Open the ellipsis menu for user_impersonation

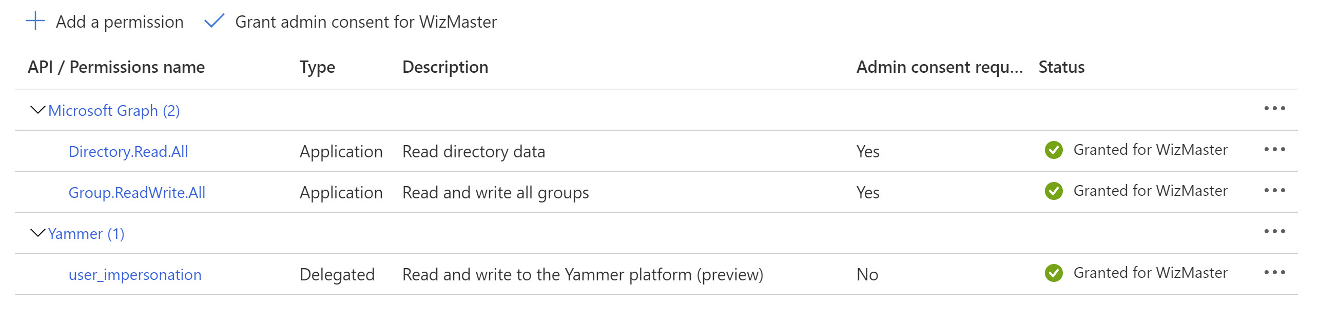pos(1274,272)
